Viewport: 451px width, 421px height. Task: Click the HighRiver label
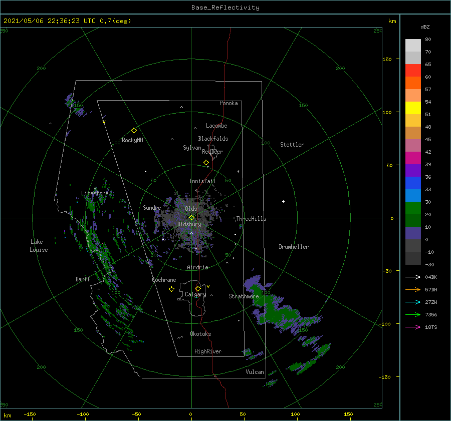[208, 351]
